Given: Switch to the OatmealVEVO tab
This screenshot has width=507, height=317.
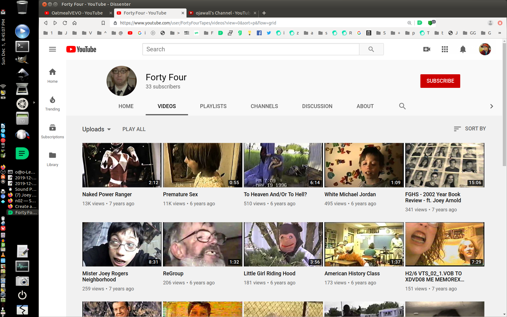Looking at the screenshot, I should coord(77,13).
